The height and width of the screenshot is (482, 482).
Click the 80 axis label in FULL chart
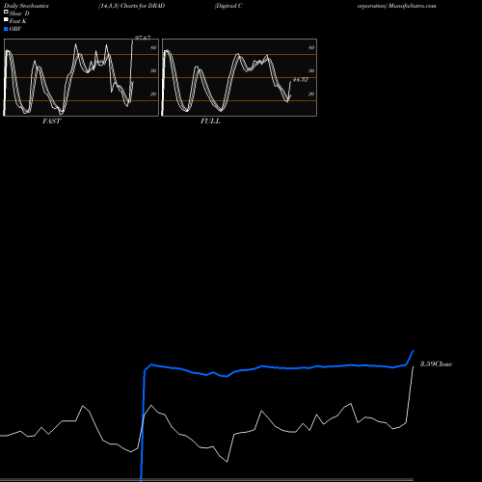pyautogui.click(x=311, y=48)
